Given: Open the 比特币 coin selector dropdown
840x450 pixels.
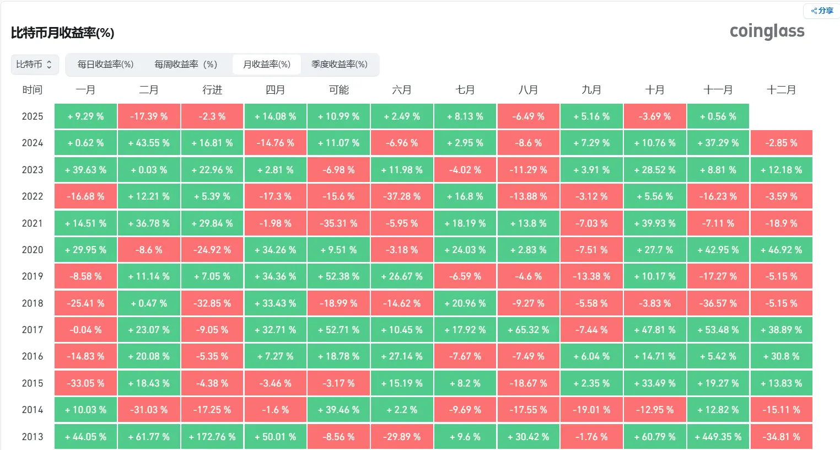Looking at the screenshot, I should (x=34, y=65).
